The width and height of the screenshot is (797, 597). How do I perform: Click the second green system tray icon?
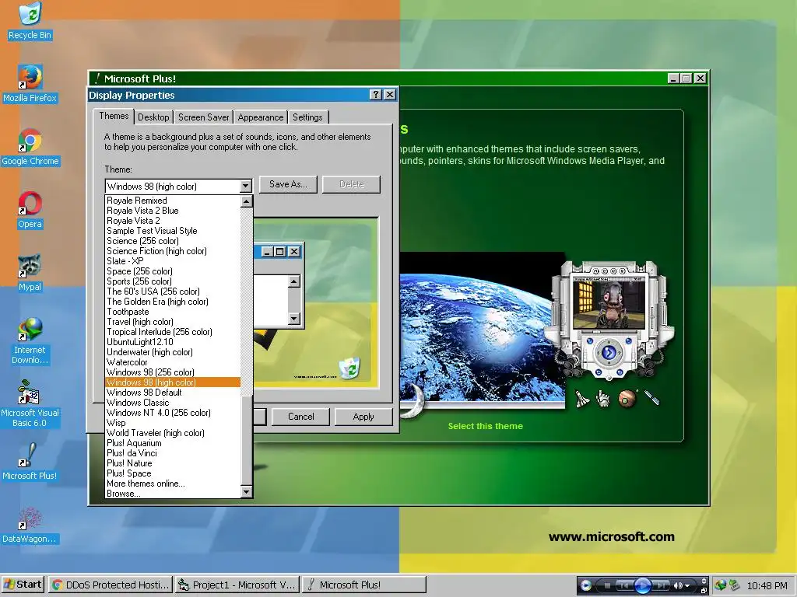click(734, 585)
